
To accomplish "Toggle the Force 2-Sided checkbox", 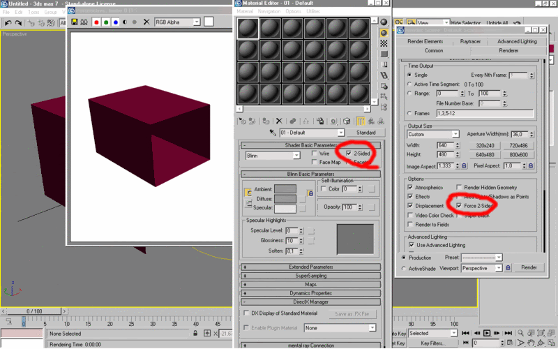I will click(459, 207).
